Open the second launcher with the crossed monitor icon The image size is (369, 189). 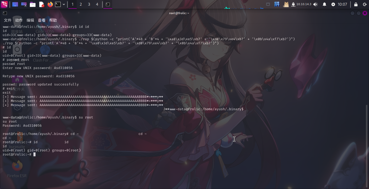(24, 4)
